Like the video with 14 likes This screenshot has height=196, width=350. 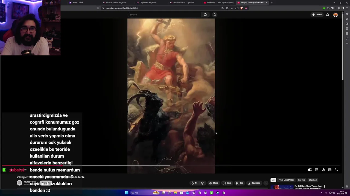click(194, 183)
